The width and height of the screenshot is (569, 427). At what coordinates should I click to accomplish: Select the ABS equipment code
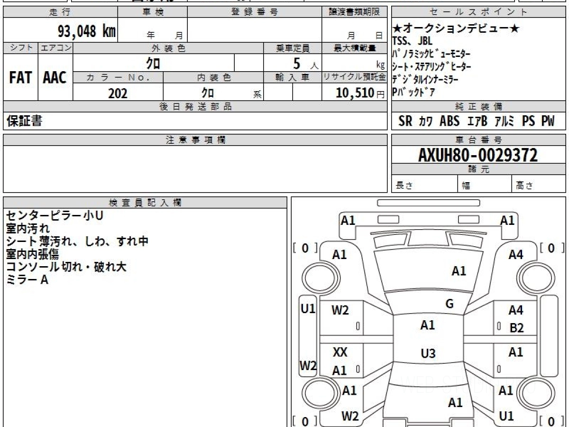coord(450,121)
